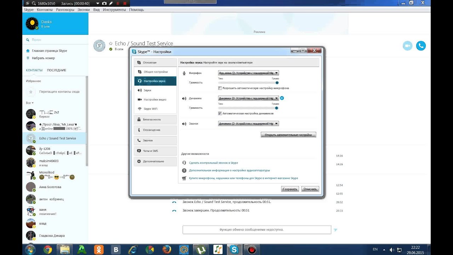Expand Чаты и SMS settings section
This screenshot has width=453, height=255.
click(x=155, y=151)
